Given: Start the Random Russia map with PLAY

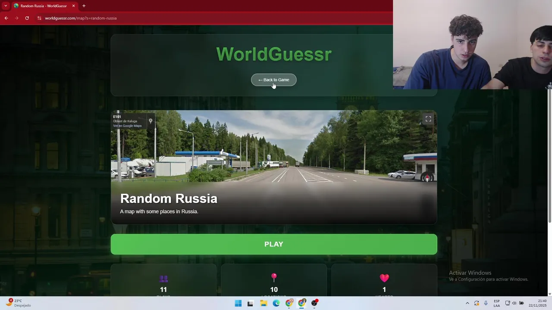Looking at the screenshot, I should pos(274,244).
